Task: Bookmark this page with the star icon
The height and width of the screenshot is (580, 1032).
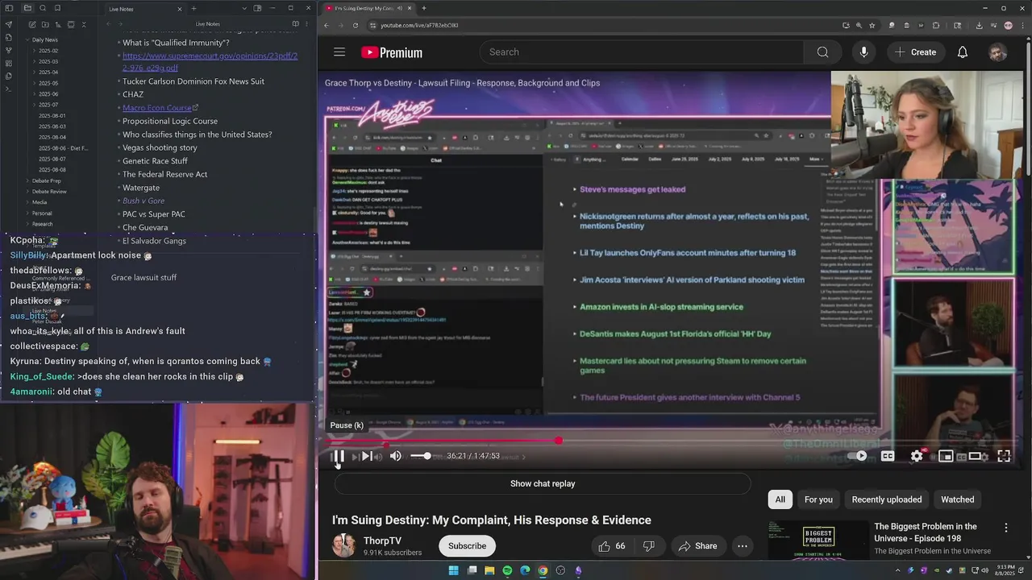Action: click(x=872, y=25)
